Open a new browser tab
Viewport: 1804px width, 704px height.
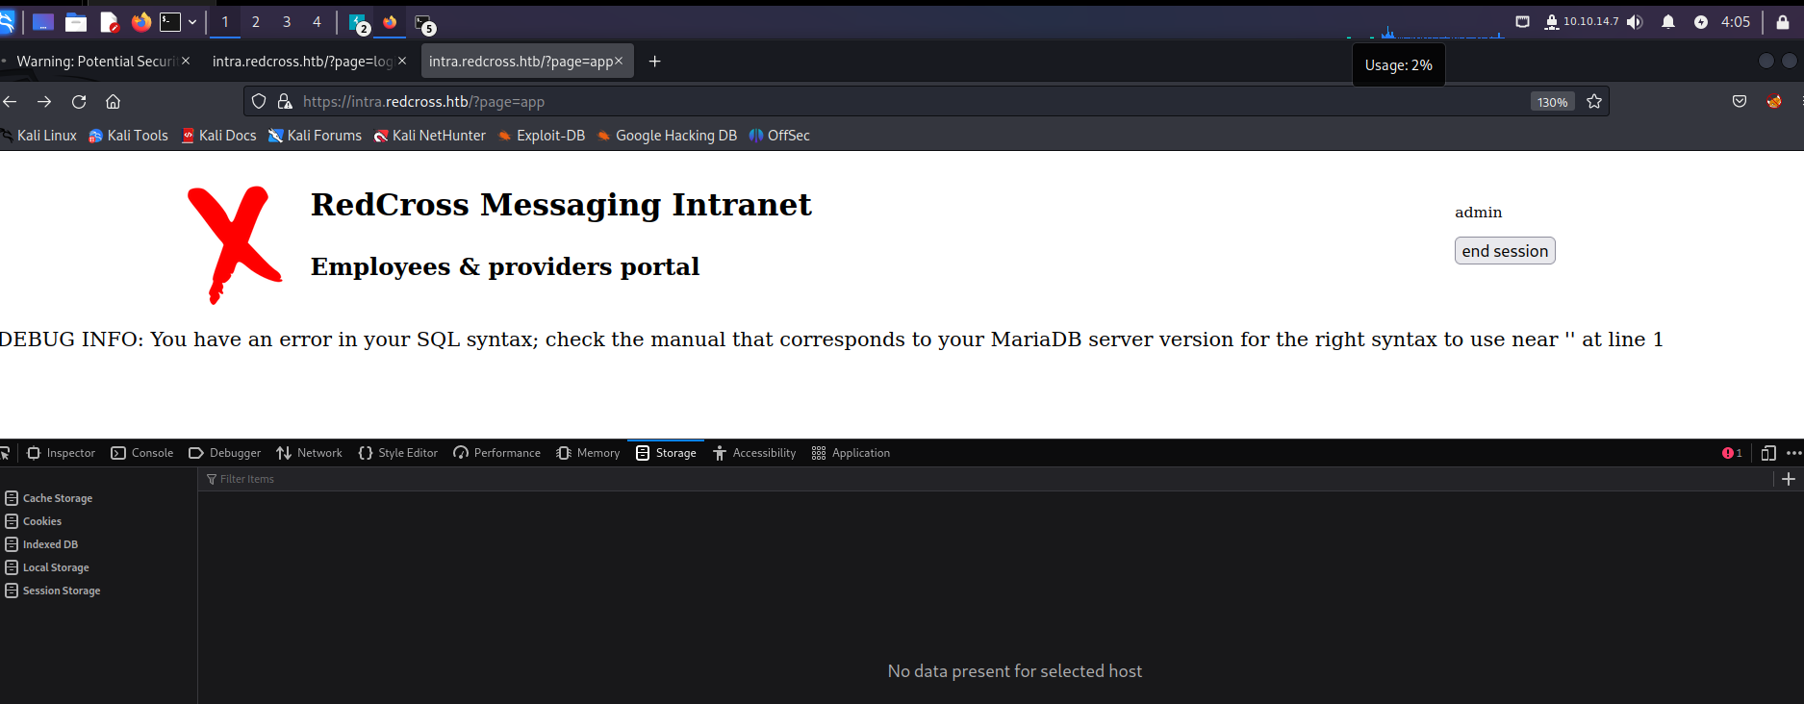coord(654,62)
